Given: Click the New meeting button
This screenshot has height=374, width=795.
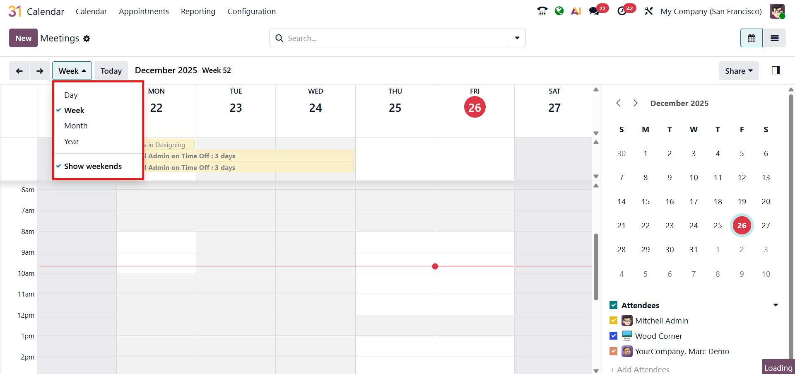Looking at the screenshot, I should coord(23,38).
